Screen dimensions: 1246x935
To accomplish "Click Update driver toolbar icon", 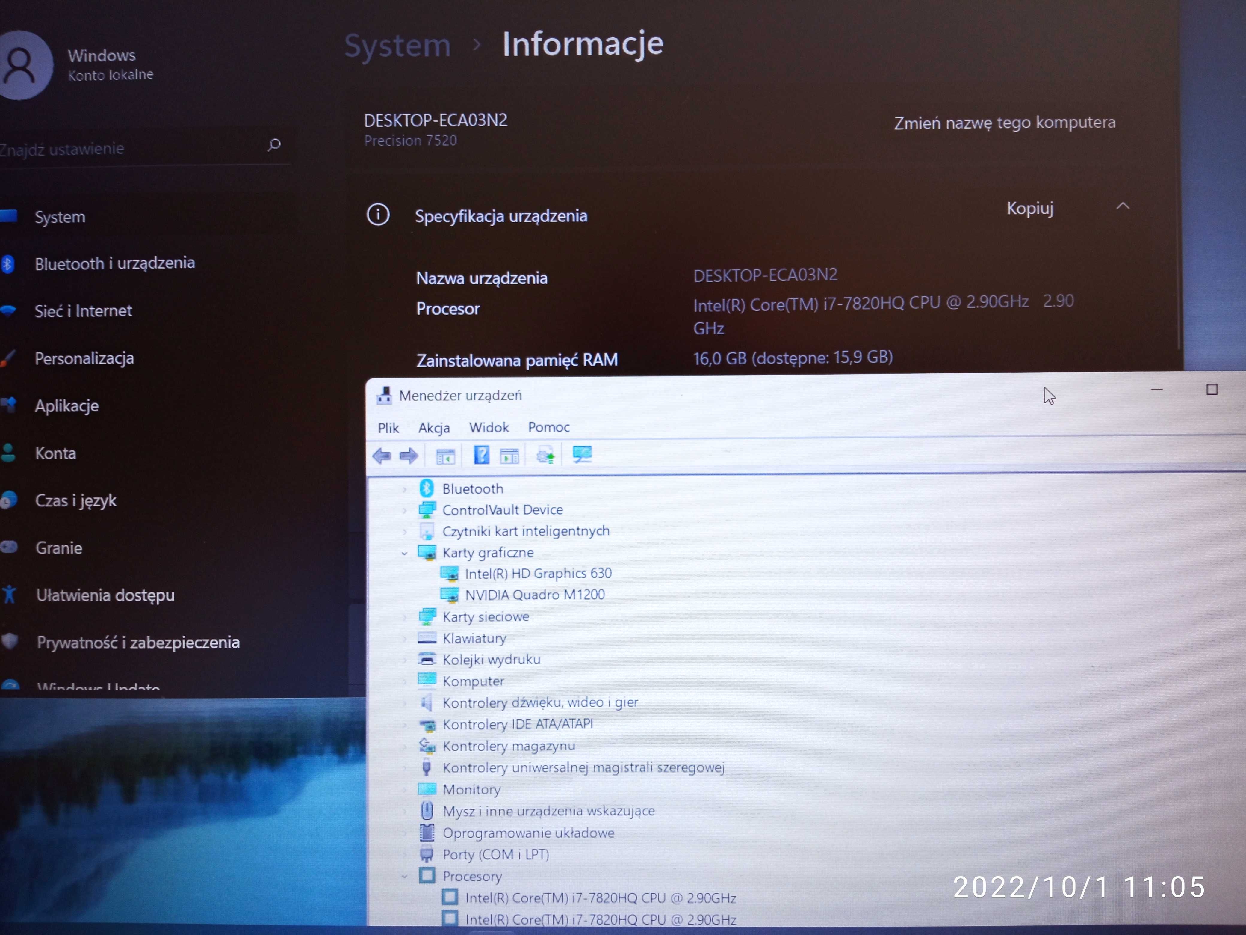I will point(545,455).
